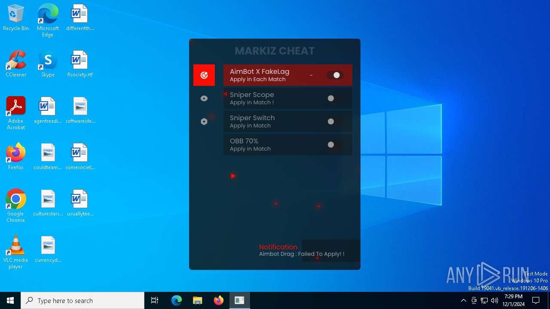Open the Windows Start menu
This screenshot has width=550, height=309.
coord(10,300)
